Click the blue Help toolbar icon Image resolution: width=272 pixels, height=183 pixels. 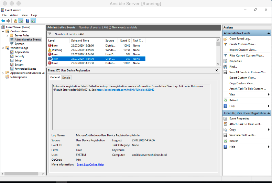tap(28, 21)
